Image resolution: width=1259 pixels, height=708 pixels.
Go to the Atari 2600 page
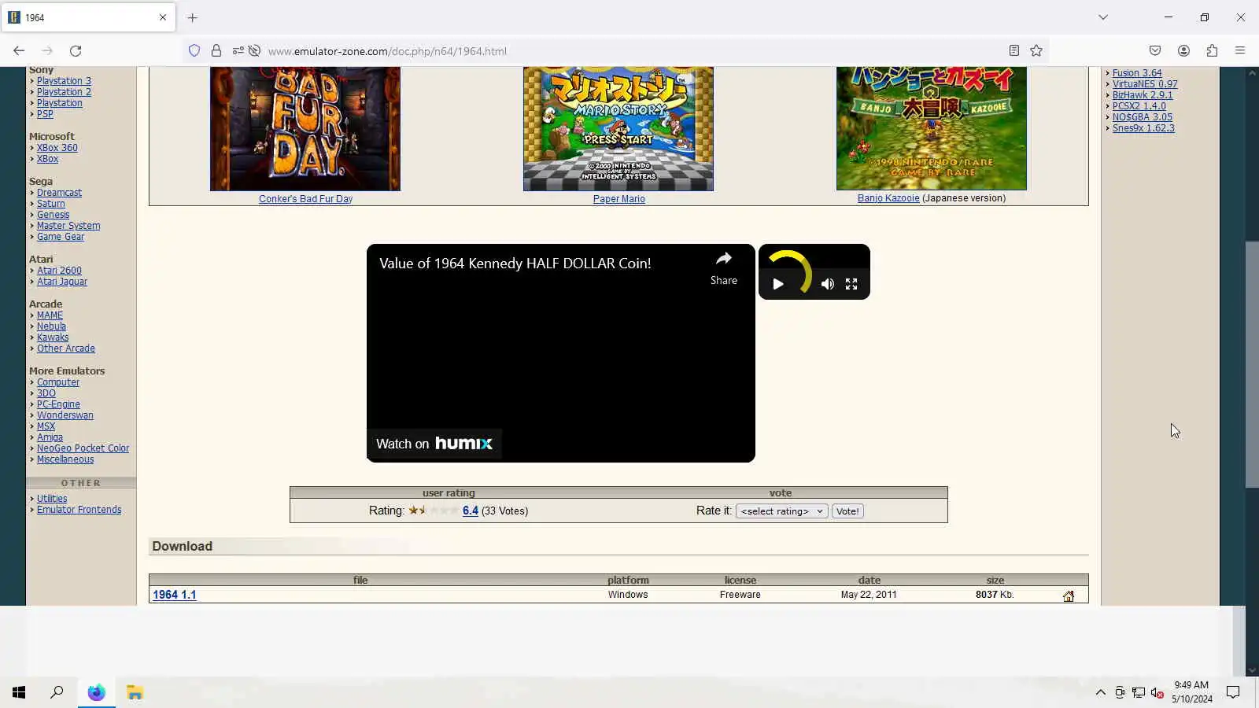coord(59,271)
